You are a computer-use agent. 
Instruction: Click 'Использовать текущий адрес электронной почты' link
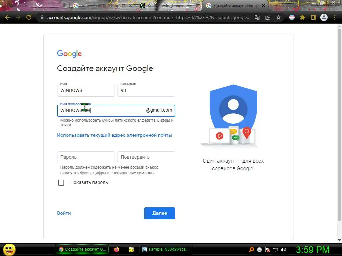pos(115,135)
